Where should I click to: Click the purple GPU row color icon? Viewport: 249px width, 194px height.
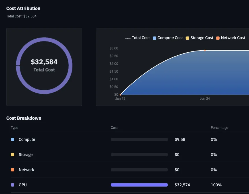coord(13,185)
